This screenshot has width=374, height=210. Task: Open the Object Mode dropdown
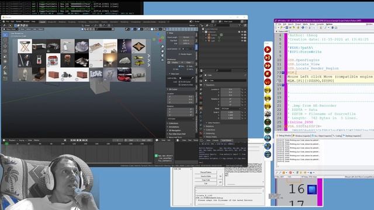coord(11,29)
